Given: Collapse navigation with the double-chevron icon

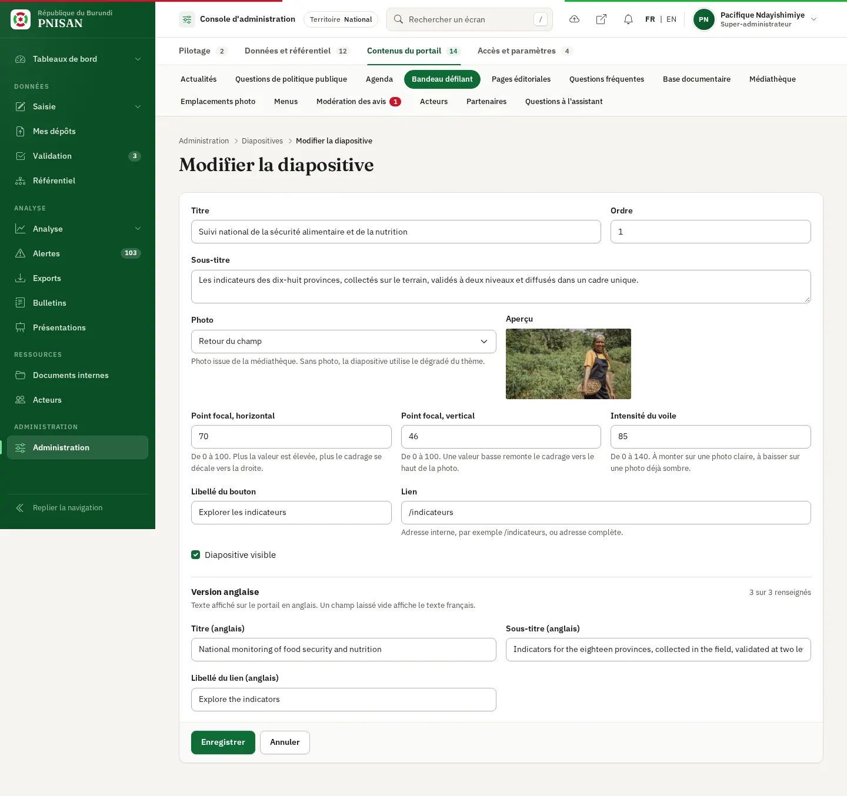Looking at the screenshot, I should 20,508.
